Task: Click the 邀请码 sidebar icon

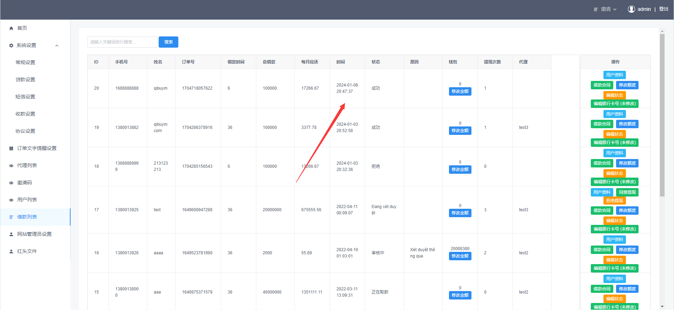Action: coord(11,183)
